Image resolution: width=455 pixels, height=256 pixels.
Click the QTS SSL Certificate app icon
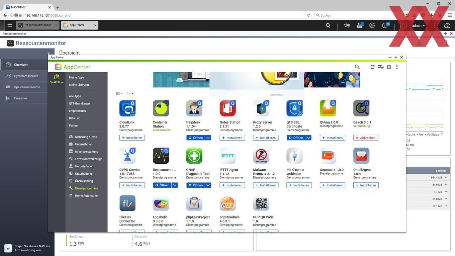(295, 108)
